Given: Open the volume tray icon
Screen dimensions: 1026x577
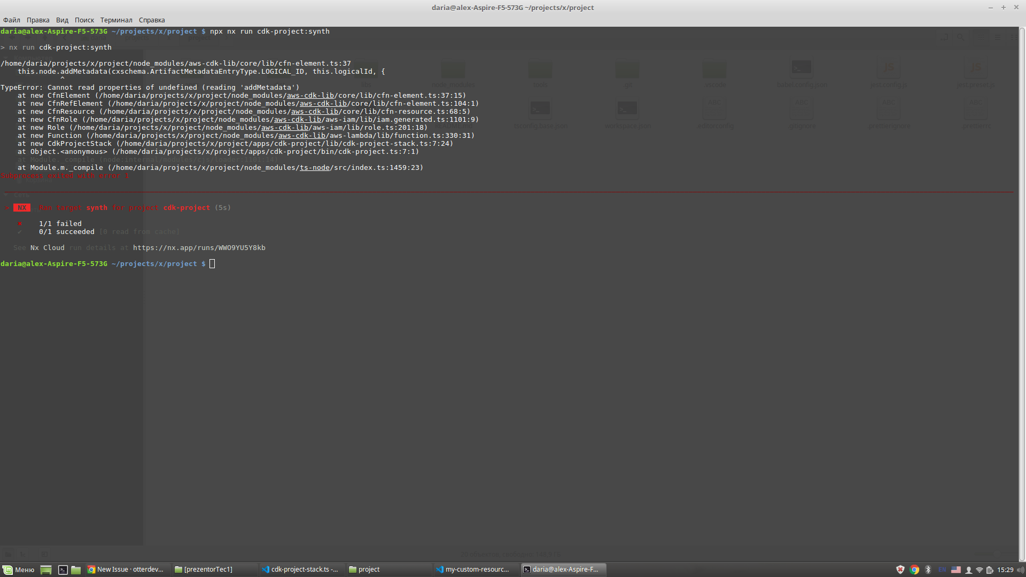Looking at the screenshot, I should [1020, 570].
